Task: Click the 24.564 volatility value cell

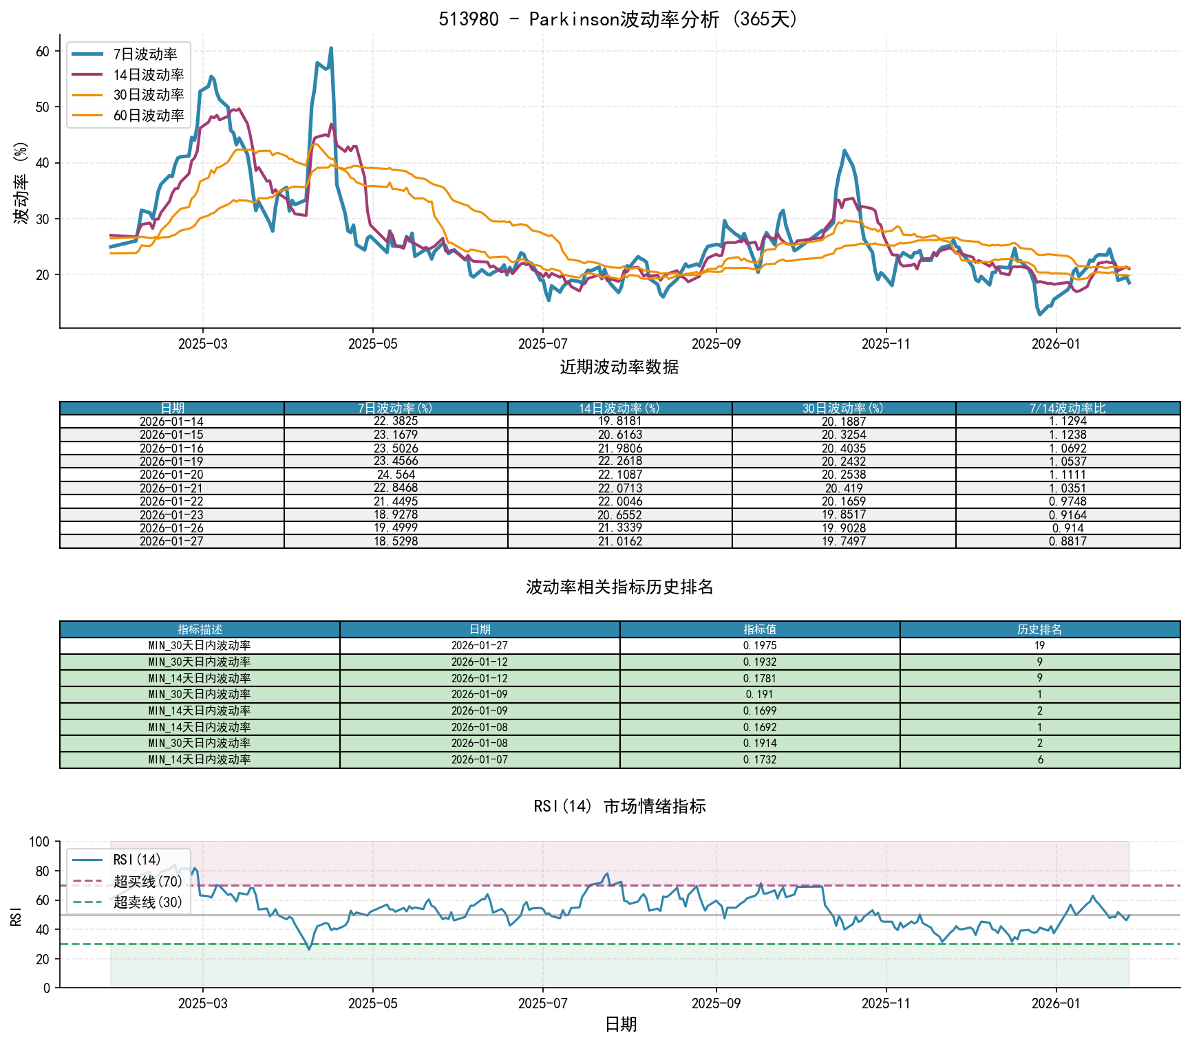Action: 396,475
